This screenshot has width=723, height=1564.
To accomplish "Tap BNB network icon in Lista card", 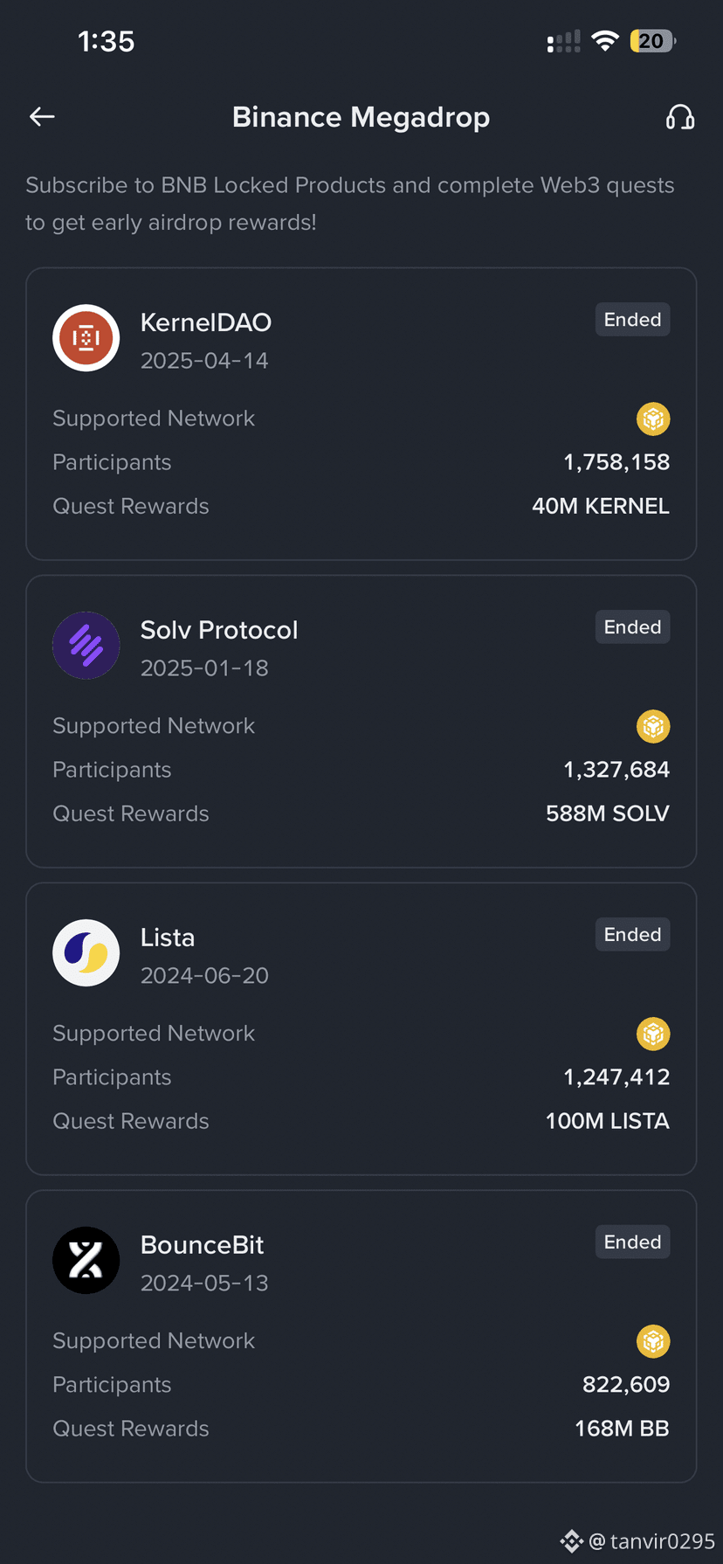I will tap(653, 1035).
